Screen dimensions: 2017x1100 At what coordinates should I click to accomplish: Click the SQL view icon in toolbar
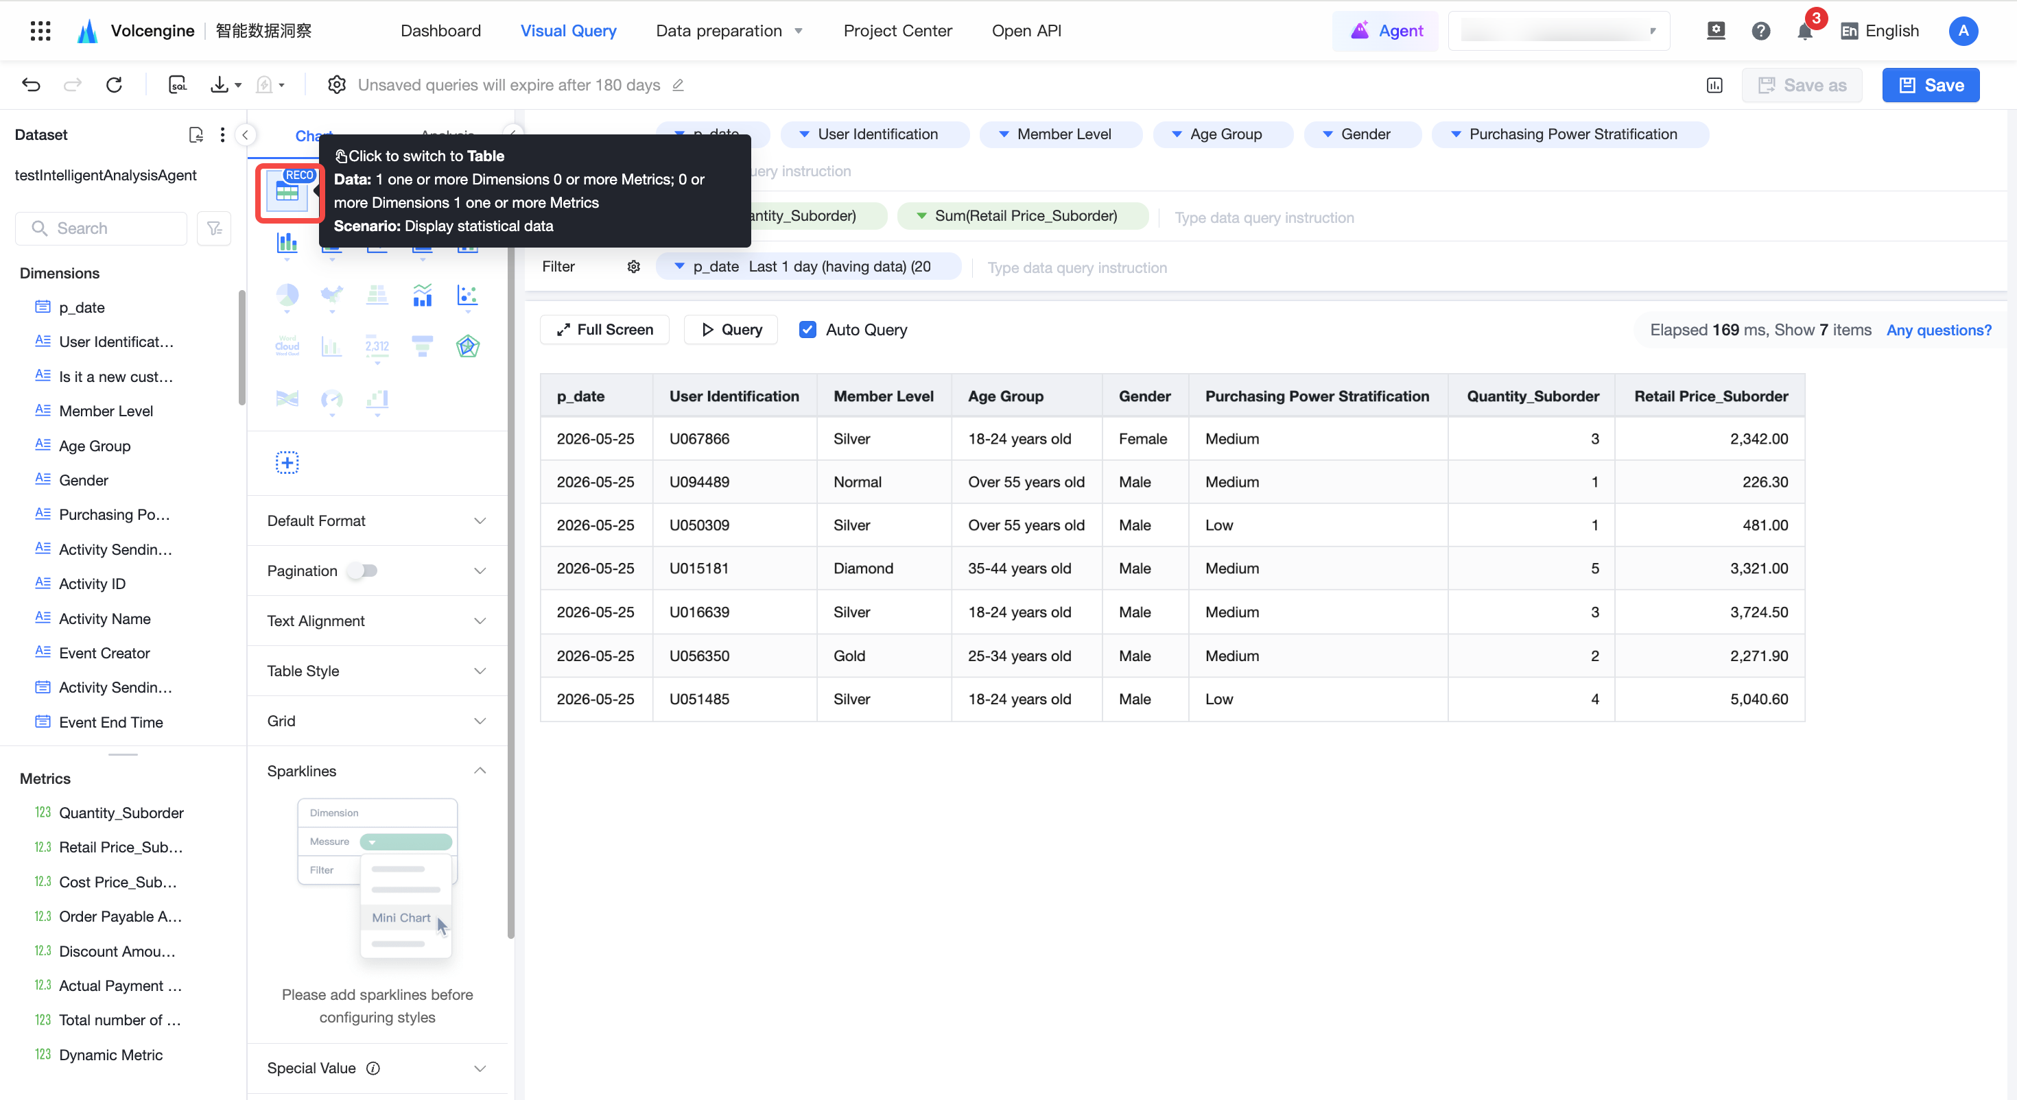178,84
